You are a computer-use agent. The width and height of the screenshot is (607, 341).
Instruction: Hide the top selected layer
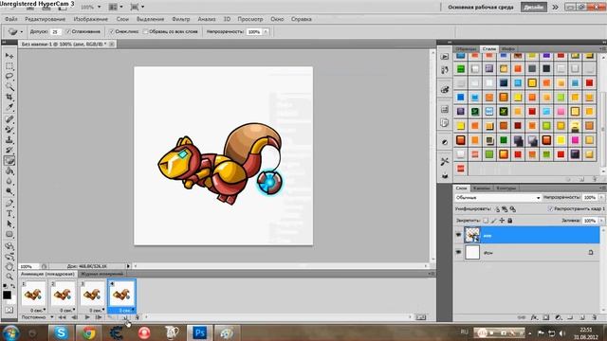pyautogui.click(x=459, y=235)
